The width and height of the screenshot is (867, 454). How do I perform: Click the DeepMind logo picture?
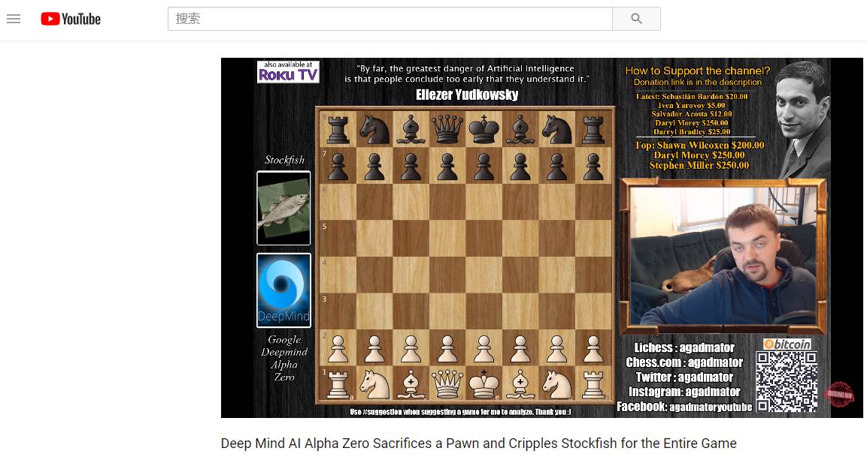283,290
